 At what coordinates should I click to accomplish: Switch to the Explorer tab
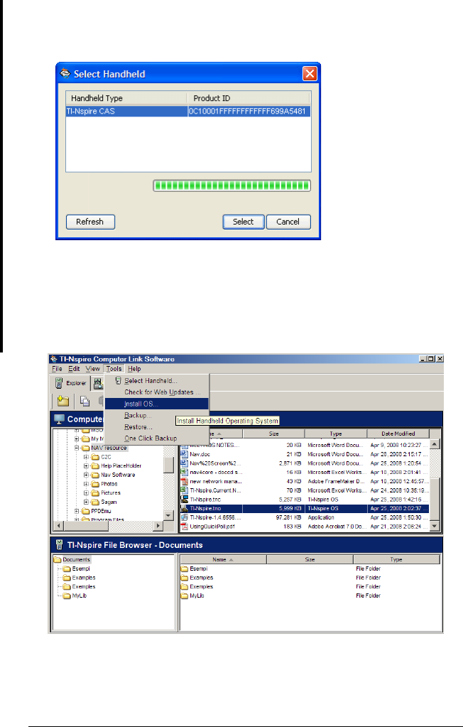point(70,383)
